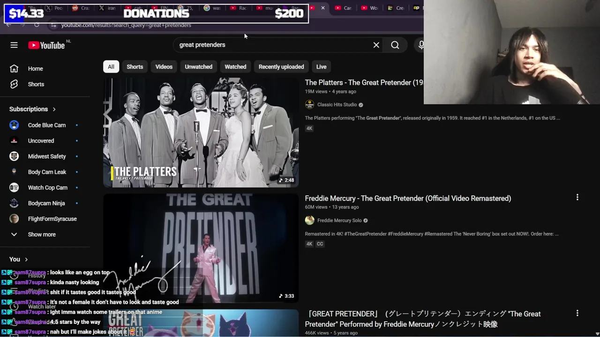Open more options for GREAT PRETENDER anime video
600x337 pixels.
tap(577, 313)
